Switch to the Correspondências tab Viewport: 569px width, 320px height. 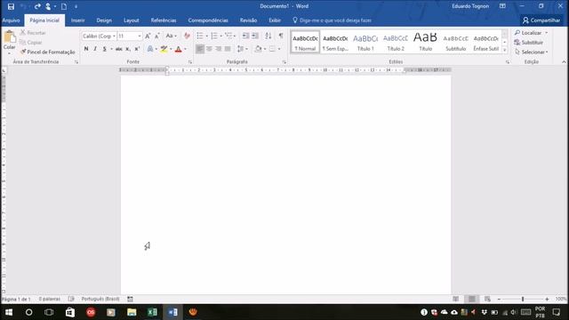tap(208, 20)
